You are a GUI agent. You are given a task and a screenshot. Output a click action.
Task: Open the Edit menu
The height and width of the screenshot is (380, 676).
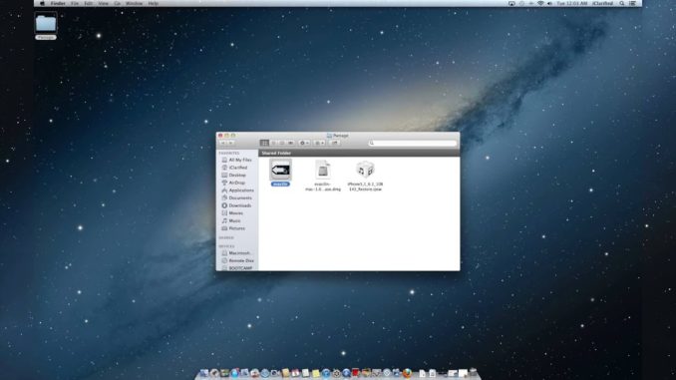tap(89, 3)
